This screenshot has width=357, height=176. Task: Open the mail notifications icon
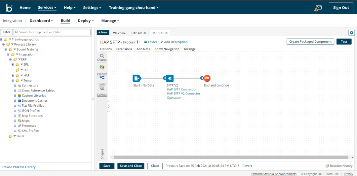point(319,8)
